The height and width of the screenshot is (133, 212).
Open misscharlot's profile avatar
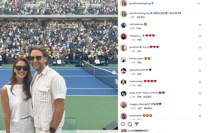click(124, 116)
